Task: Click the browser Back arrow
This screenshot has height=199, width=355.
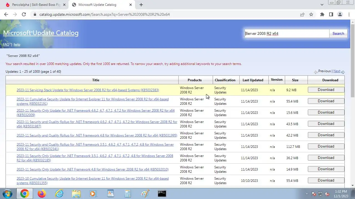Action: pos(6,14)
